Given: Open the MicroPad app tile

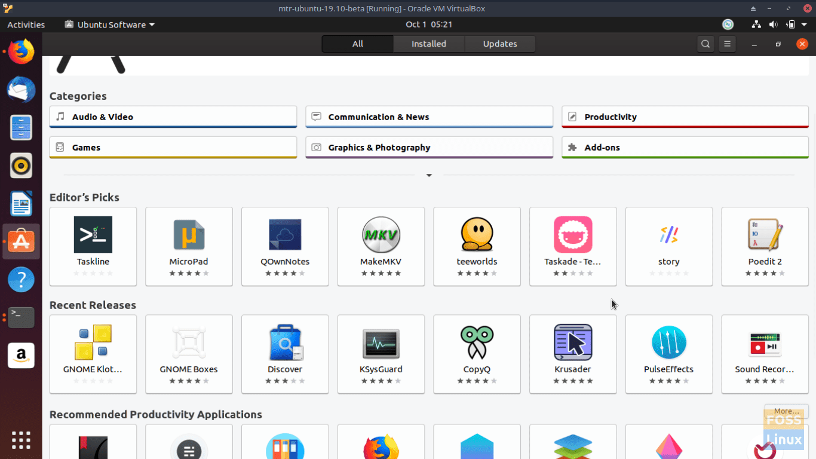Looking at the screenshot, I should pos(189,246).
